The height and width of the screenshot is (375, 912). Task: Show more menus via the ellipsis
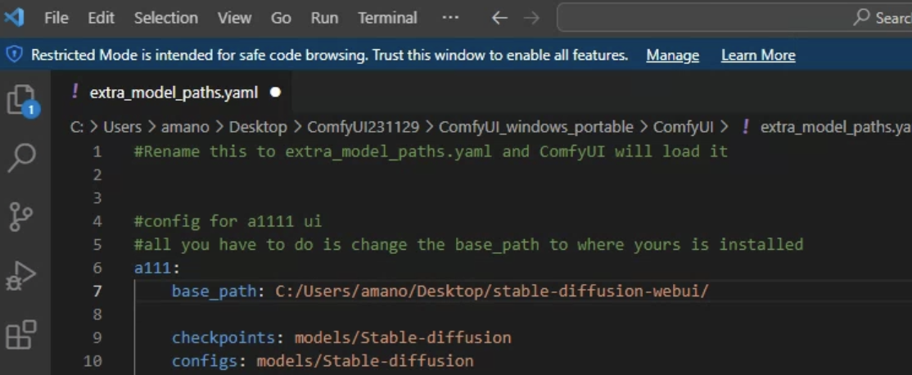[450, 18]
